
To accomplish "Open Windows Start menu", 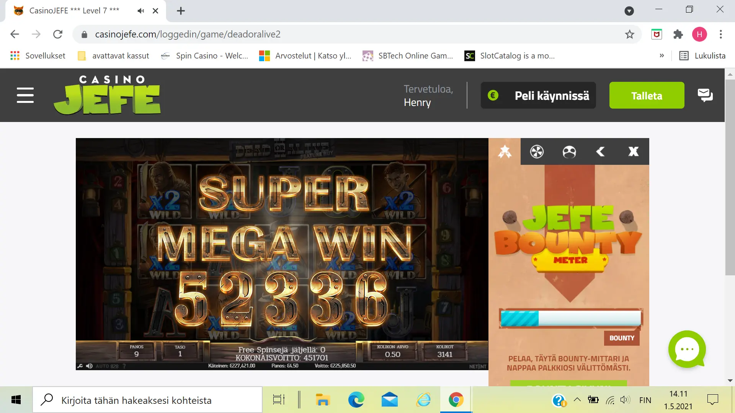I will [16, 400].
